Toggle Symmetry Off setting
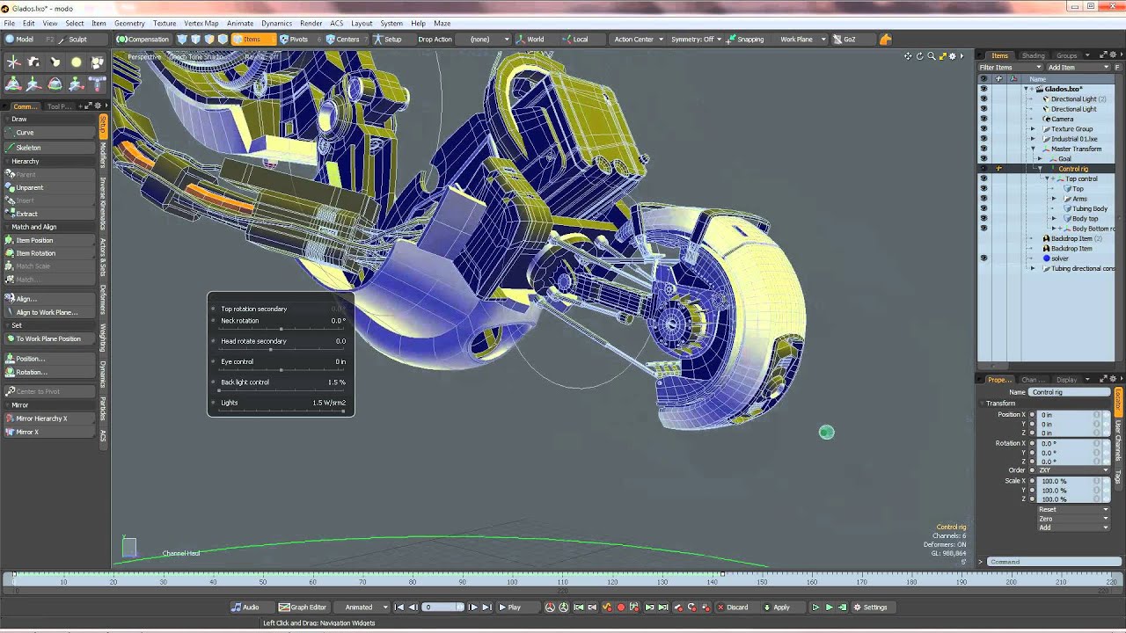The image size is (1126, 633). click(x=696, y=39)
